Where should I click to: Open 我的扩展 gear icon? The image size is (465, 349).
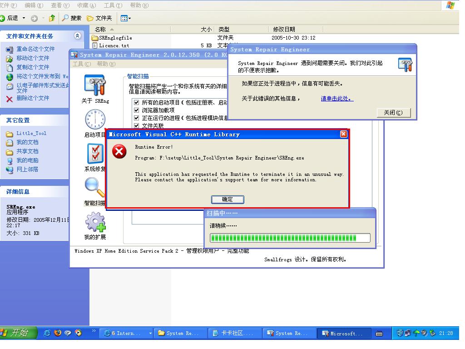(95, 222)
